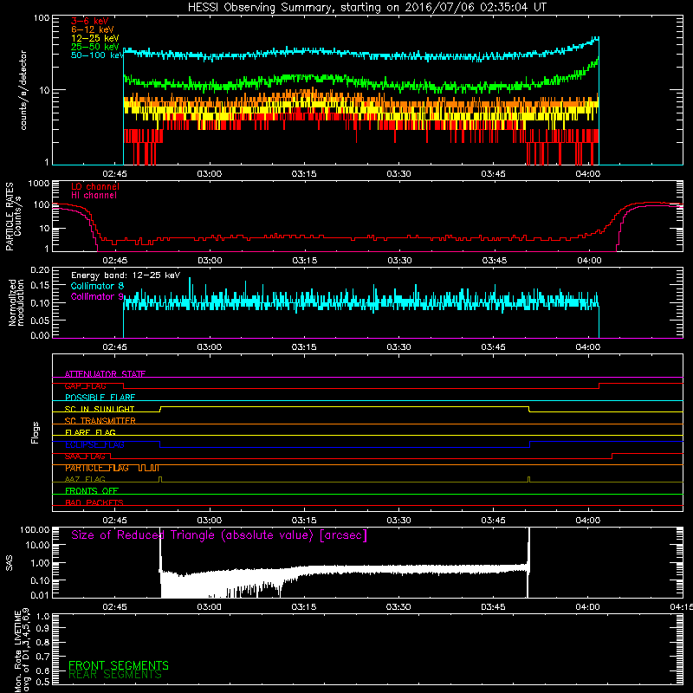Viewport: 693px width, 693px height.
Task: Click the HI channel legend label
Action: (94, 196)
